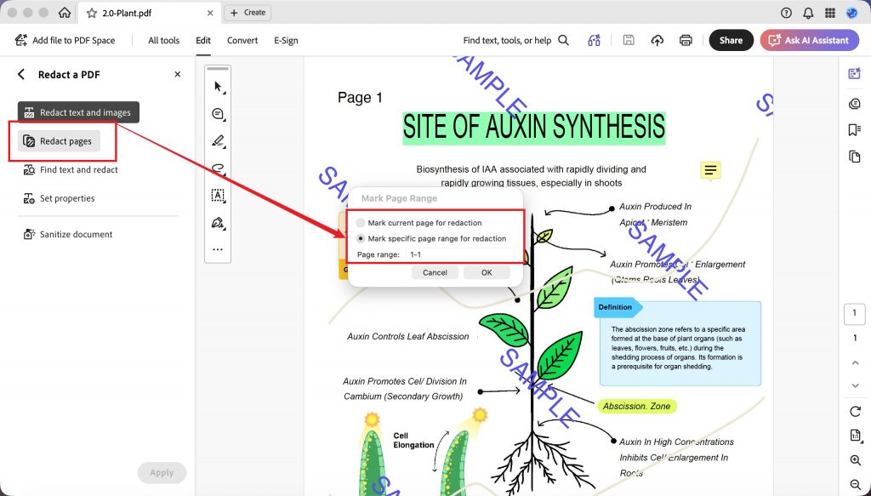Viewport: 871px width, 496px height.
Task: Open more tools ellipsis
Action: tap(218, 250)
